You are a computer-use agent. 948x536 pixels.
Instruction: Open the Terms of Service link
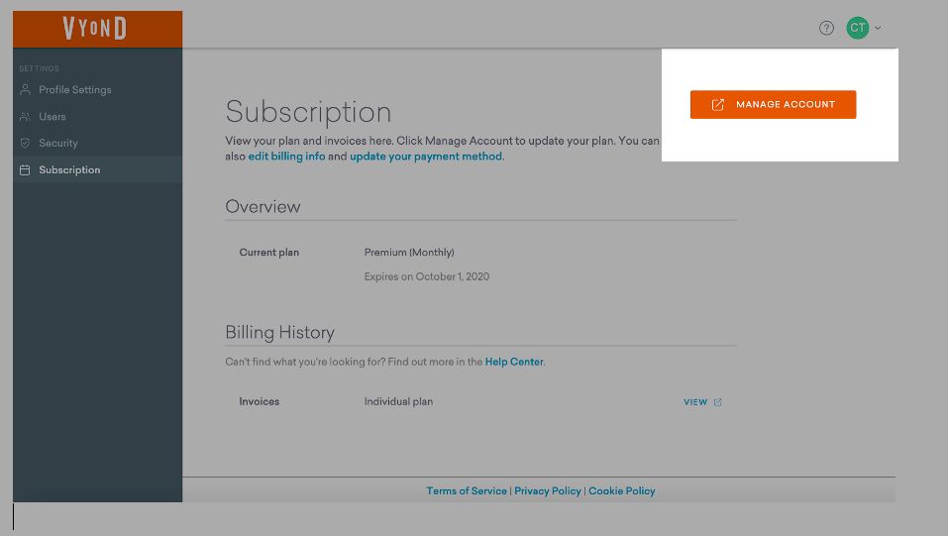[467, 491]
